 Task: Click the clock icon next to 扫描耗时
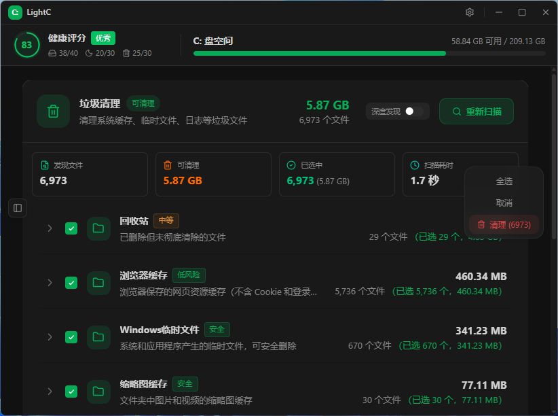pos(415,165)
